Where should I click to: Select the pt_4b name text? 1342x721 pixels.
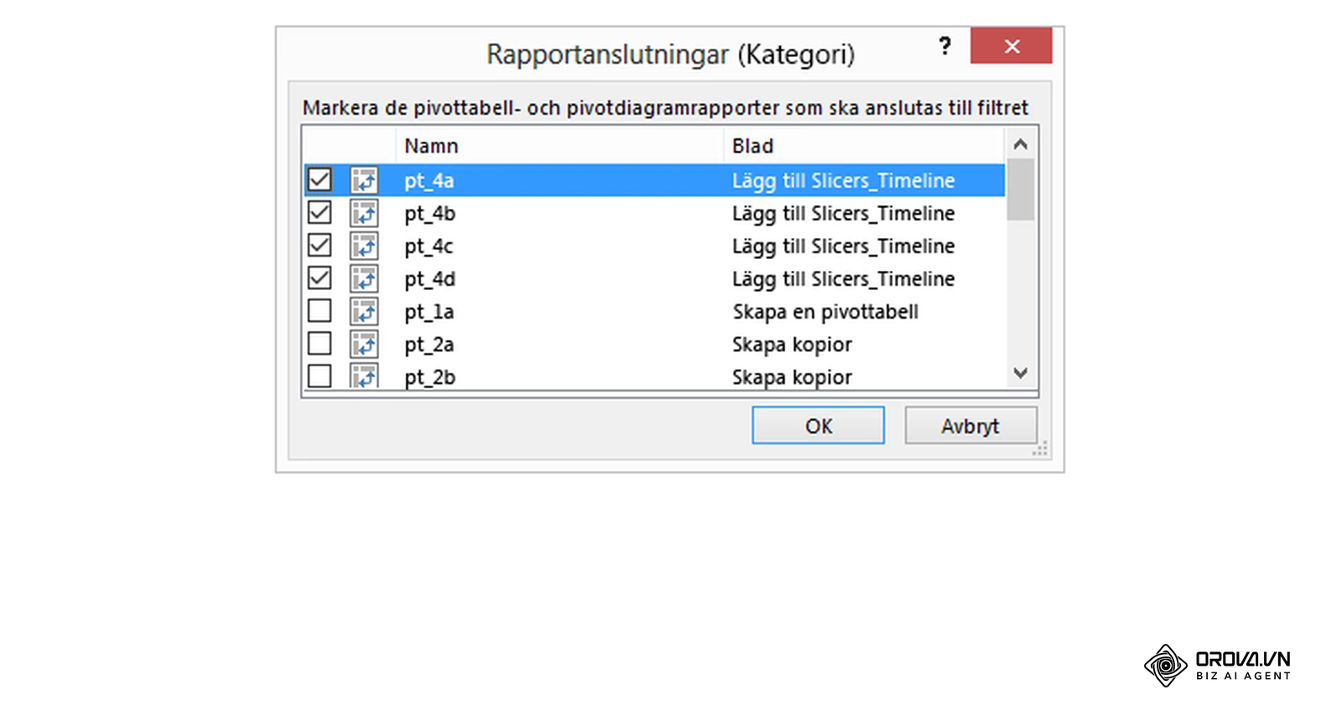point(430,214)
